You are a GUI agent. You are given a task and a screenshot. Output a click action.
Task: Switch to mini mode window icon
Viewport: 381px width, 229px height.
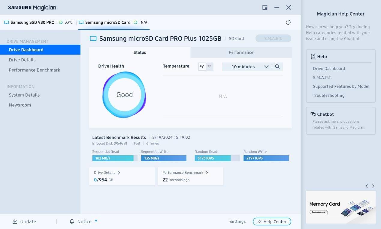pyautogui.click(x=265, y=7)
